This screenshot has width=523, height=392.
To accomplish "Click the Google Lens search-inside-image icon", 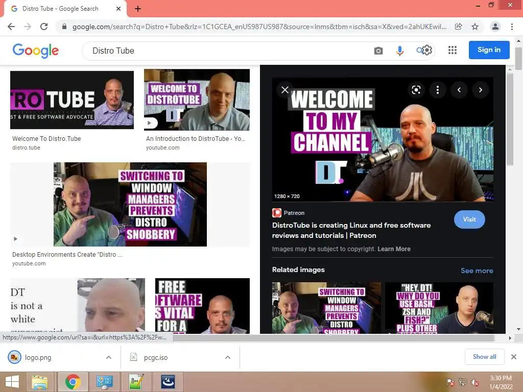I will click(416, 90).
